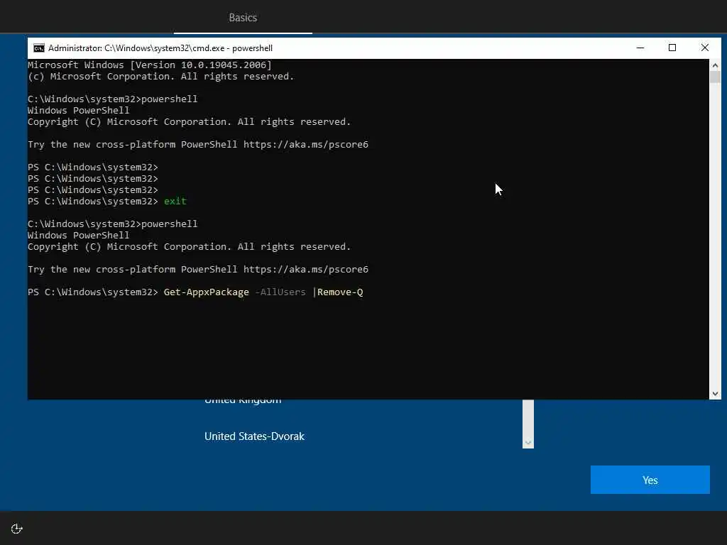727x545 pixels.
Task: Close the Administrator cmd window
Action: 705,48
